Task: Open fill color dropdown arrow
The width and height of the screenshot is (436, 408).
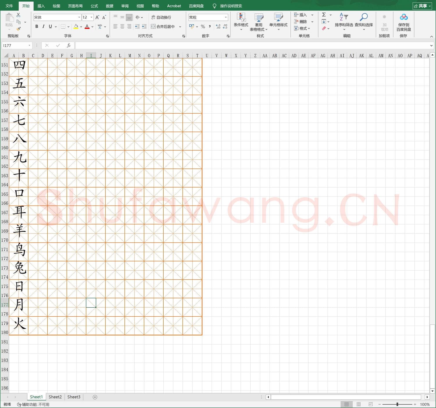Action: tap(81, 27)
